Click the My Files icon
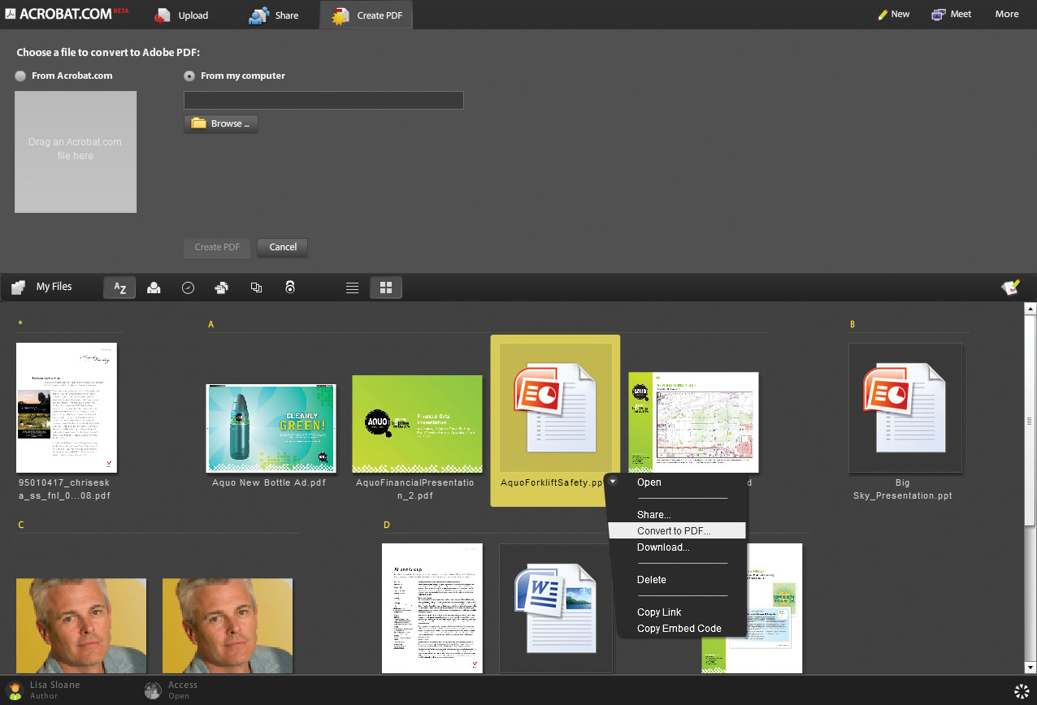1037x705 pixels. coord(18,287)
